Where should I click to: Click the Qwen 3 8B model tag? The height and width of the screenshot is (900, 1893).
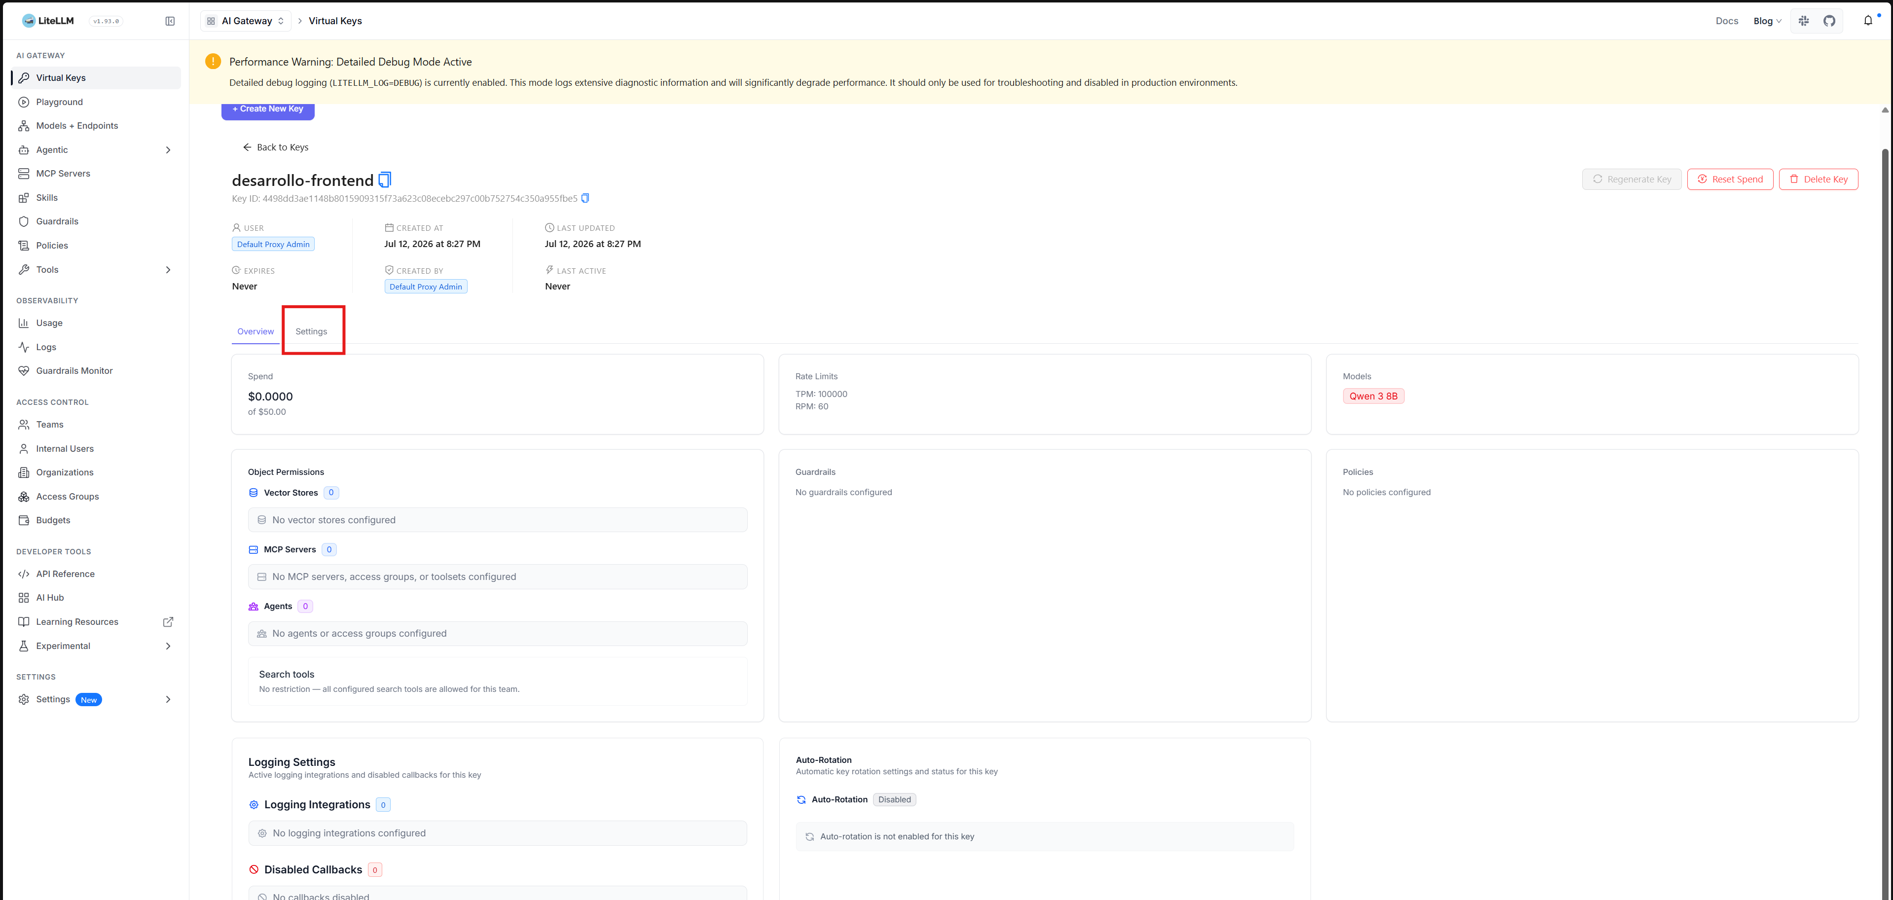(1373, 396)
